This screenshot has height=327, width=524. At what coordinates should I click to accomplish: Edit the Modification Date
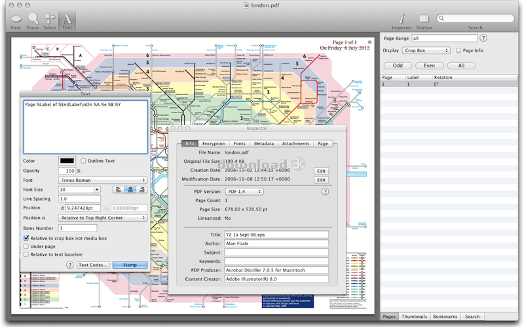(x=321, y=180)
